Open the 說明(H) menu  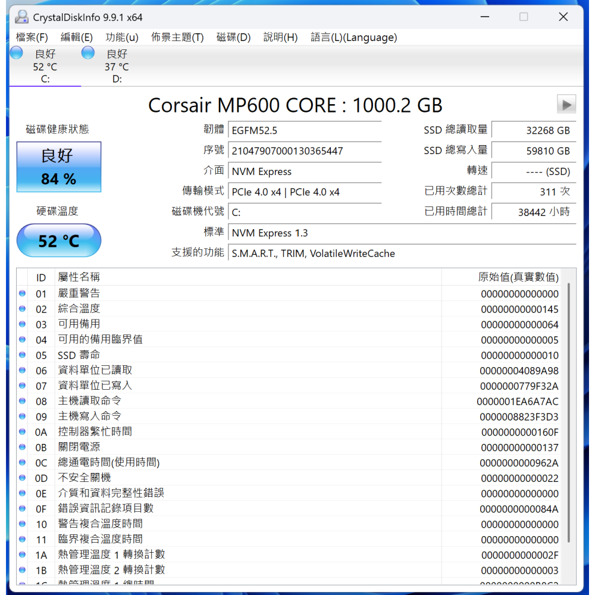(280, 37)
